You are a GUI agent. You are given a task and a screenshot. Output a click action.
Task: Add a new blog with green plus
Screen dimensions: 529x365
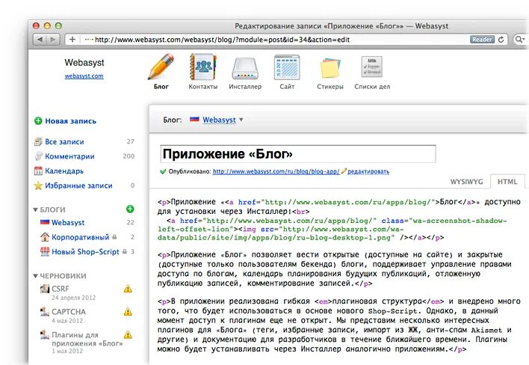click(130, 209)
